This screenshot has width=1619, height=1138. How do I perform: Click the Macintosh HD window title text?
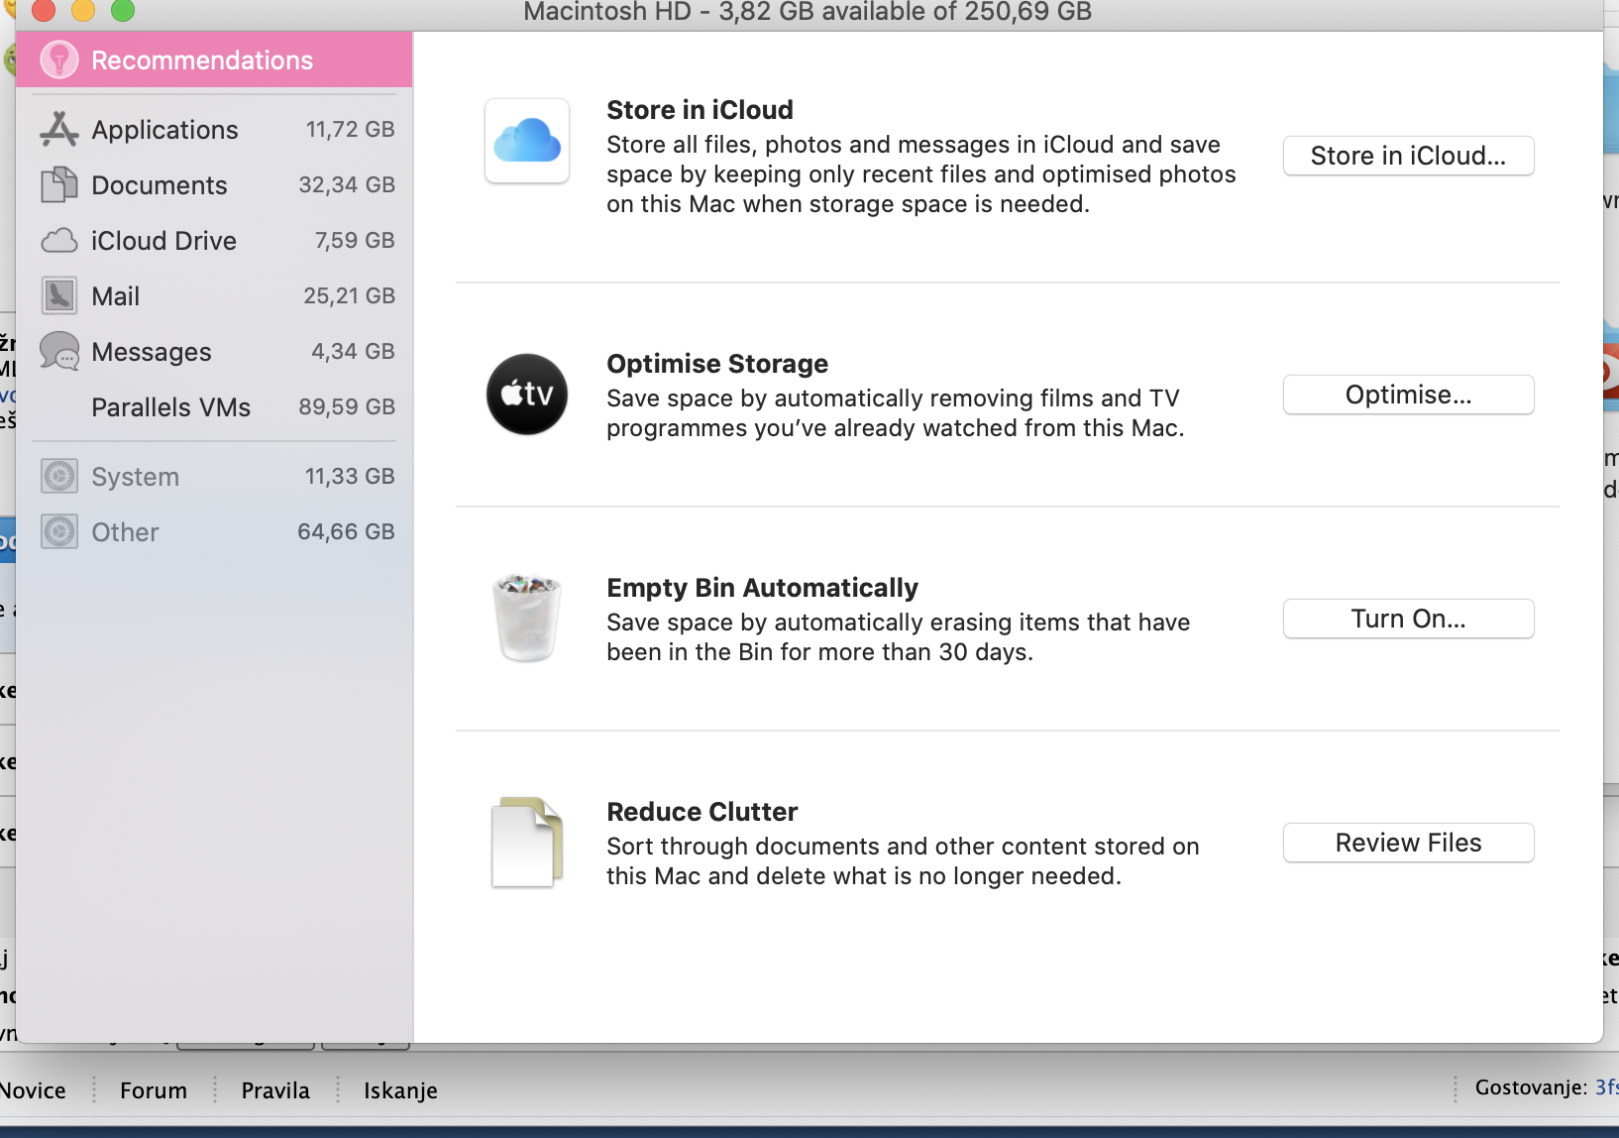[808, 12]
